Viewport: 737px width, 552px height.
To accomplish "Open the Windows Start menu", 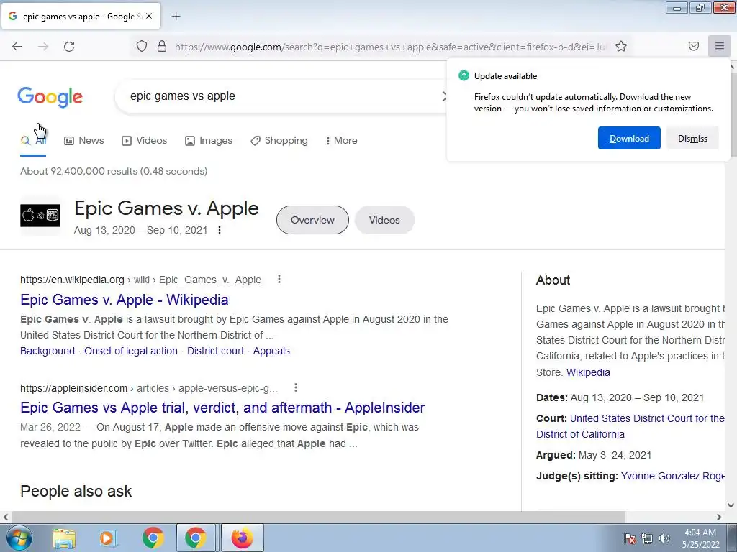I will [x=19, y=538].
